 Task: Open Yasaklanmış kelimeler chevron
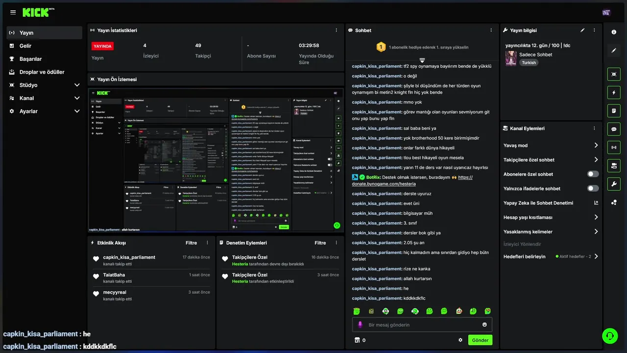[596, 231]
